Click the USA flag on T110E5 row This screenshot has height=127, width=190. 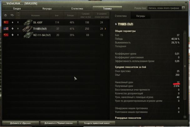coord(6,29)
